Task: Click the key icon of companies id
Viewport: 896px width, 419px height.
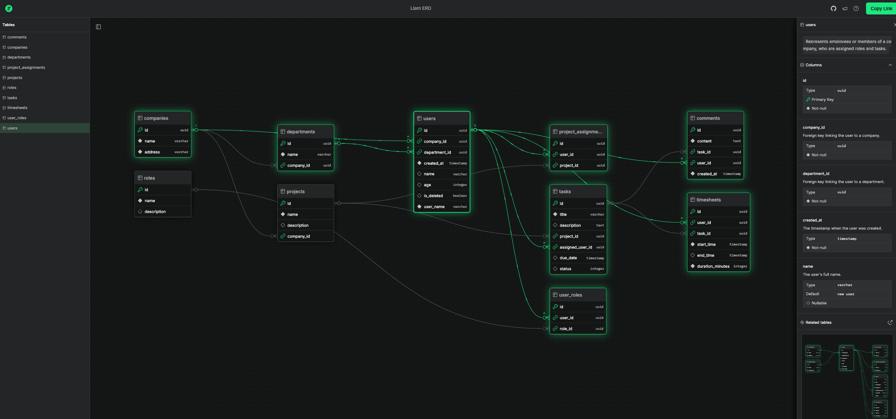Action: (140, 130)
